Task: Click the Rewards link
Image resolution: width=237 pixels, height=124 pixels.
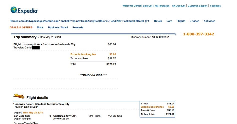Action: pos(78,27)
